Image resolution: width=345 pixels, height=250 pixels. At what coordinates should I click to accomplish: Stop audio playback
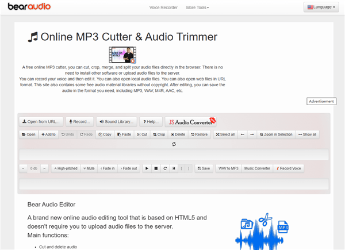point(156,168)
